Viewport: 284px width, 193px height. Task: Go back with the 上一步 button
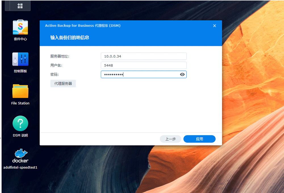click(x=170, y=139)
